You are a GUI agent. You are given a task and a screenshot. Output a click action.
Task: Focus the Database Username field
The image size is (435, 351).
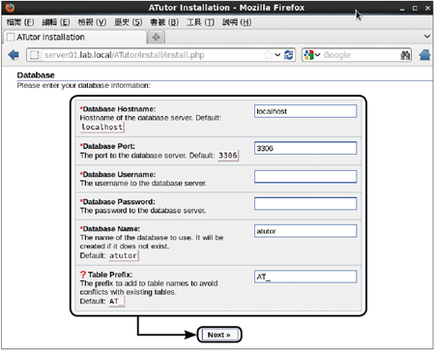click(x=305, y=177)
